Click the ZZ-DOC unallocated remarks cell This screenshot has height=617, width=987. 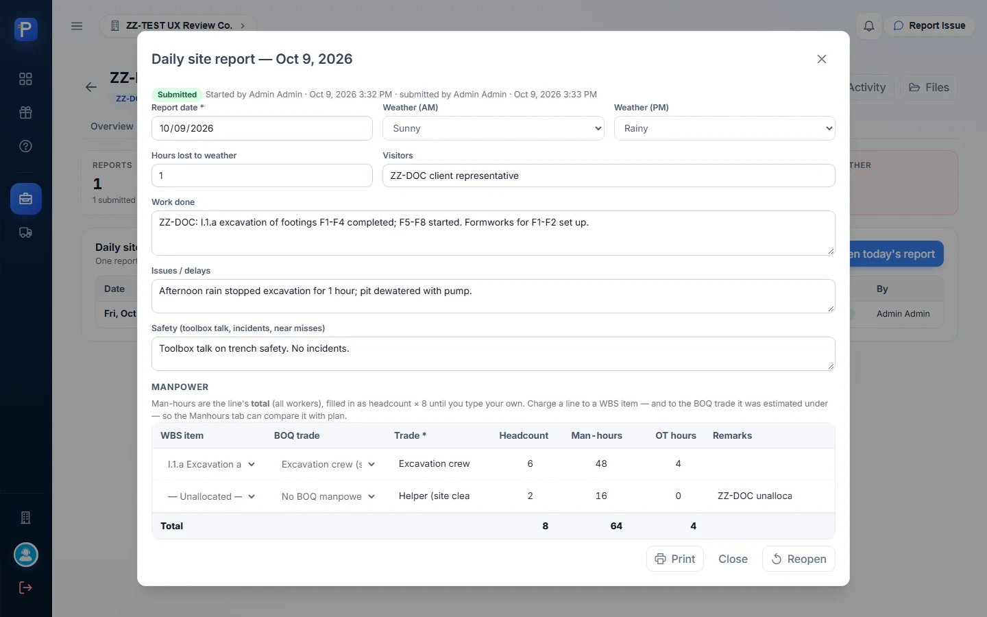[755, 496]
